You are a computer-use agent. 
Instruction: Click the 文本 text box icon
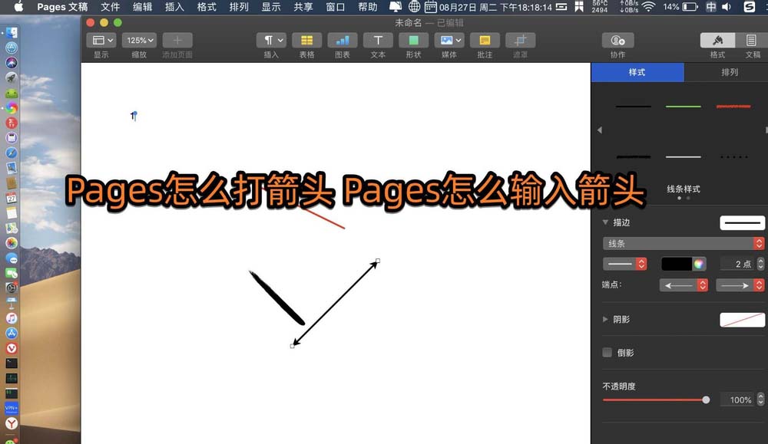(x=378, y=40)
